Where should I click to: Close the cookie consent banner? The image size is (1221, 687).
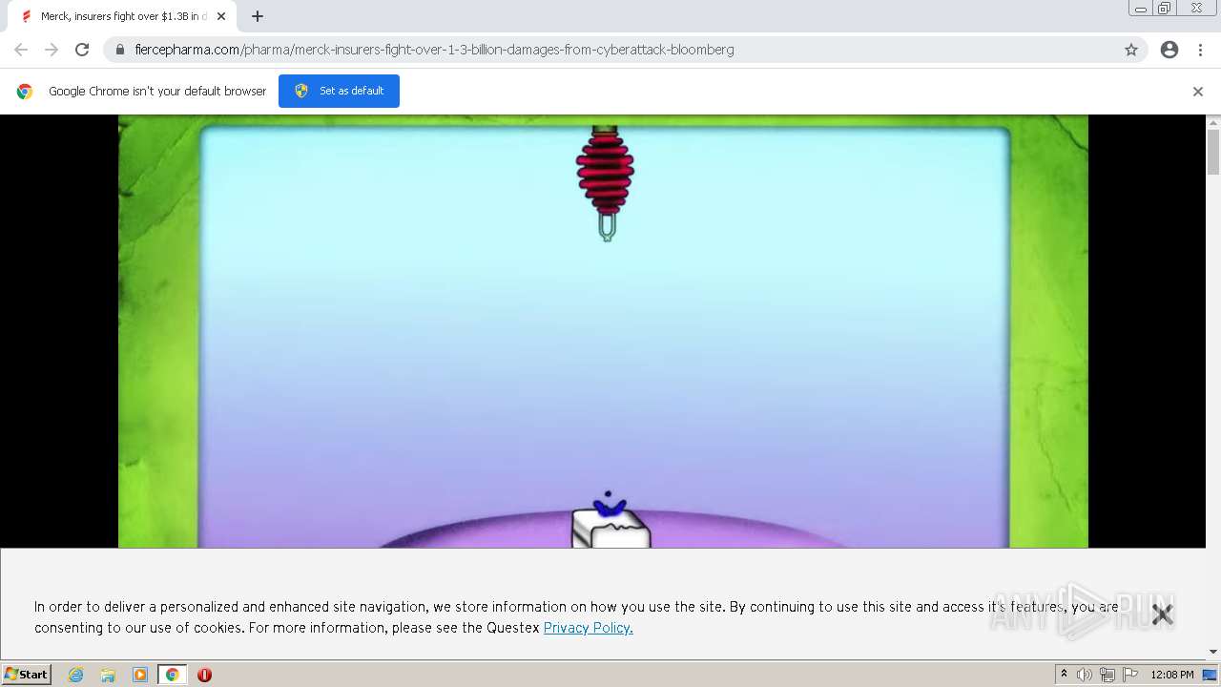tap(1162, 614)
